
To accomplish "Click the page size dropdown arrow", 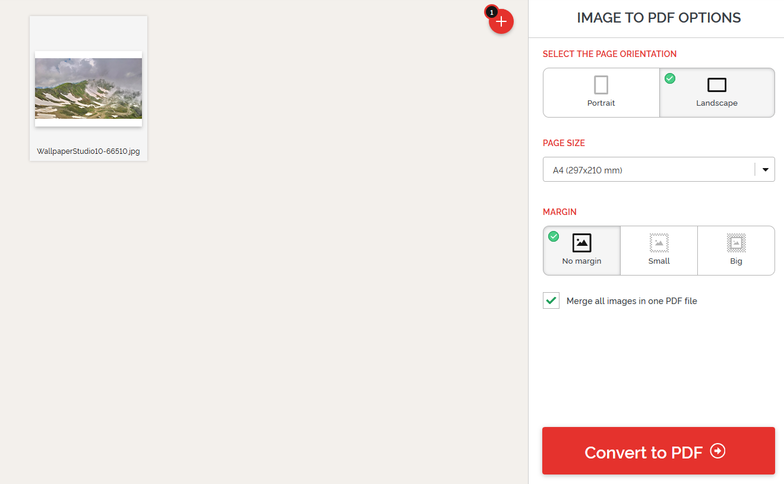I will [765, 170].
